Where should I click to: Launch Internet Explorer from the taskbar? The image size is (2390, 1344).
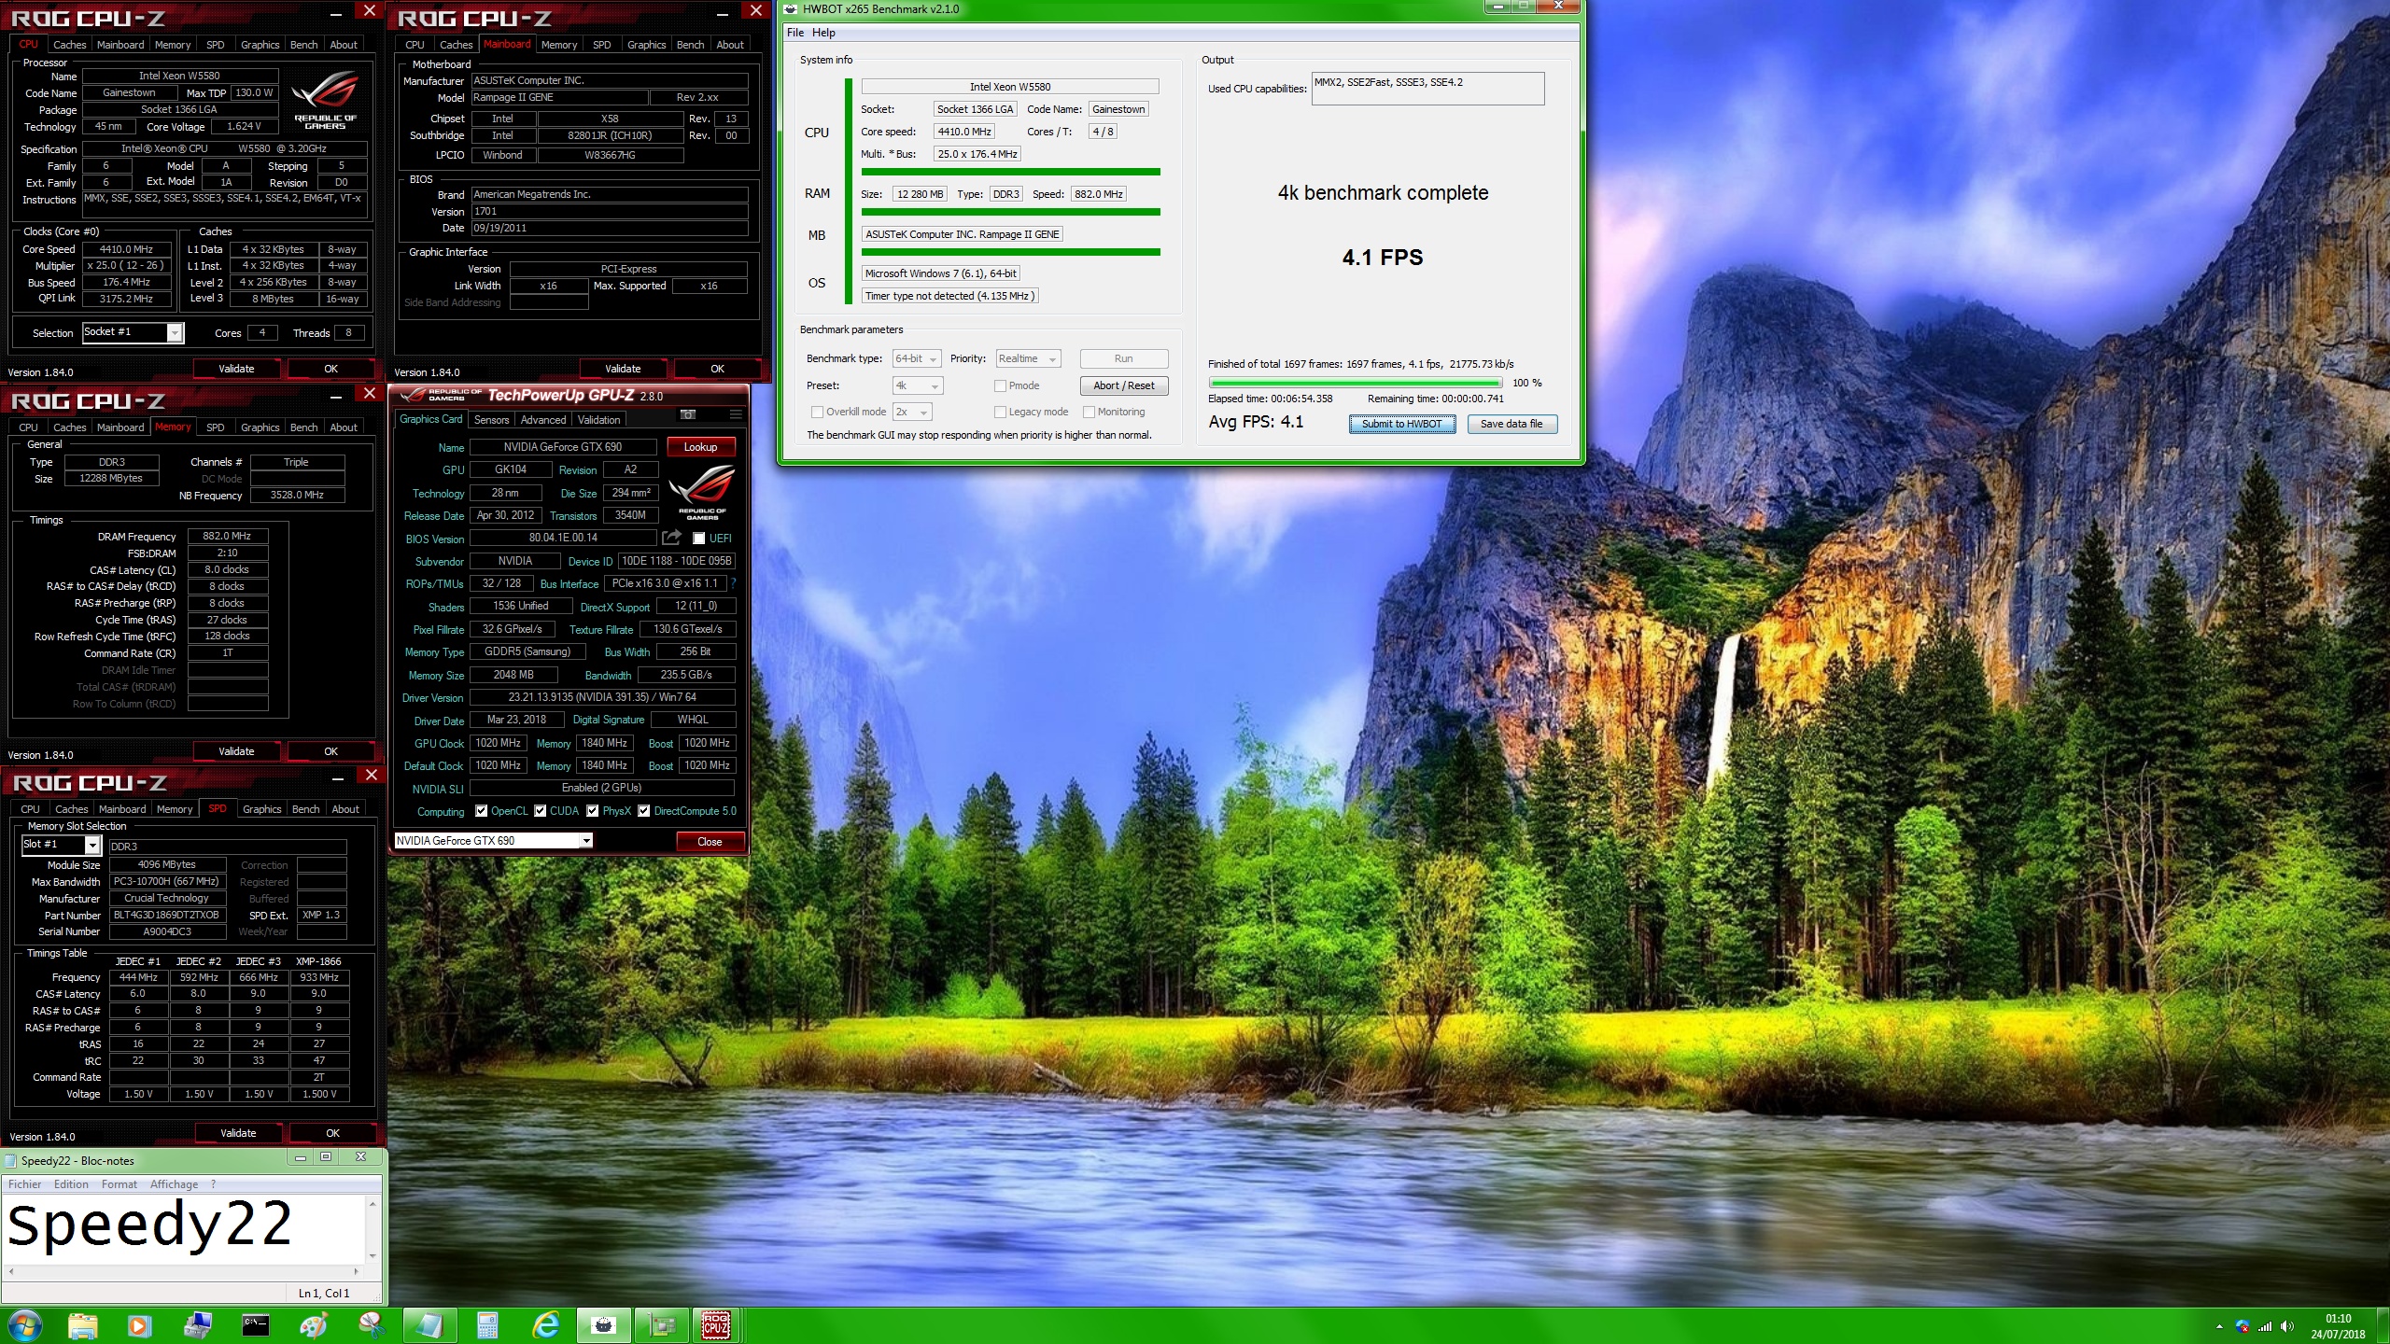[x=546, y=1325]
